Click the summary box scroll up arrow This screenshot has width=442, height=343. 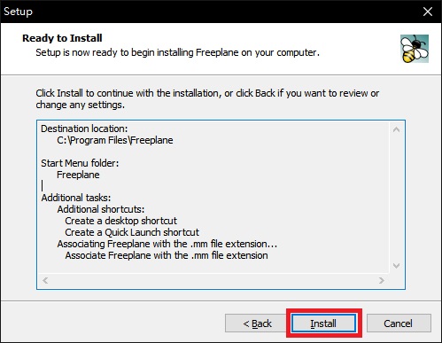[397, 129]
